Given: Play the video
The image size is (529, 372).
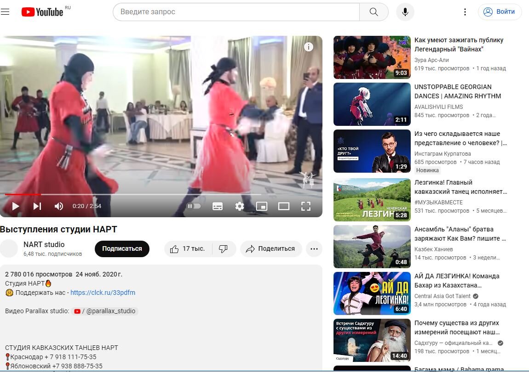Looking at the screenshot, I should click(x=15, y=206).
